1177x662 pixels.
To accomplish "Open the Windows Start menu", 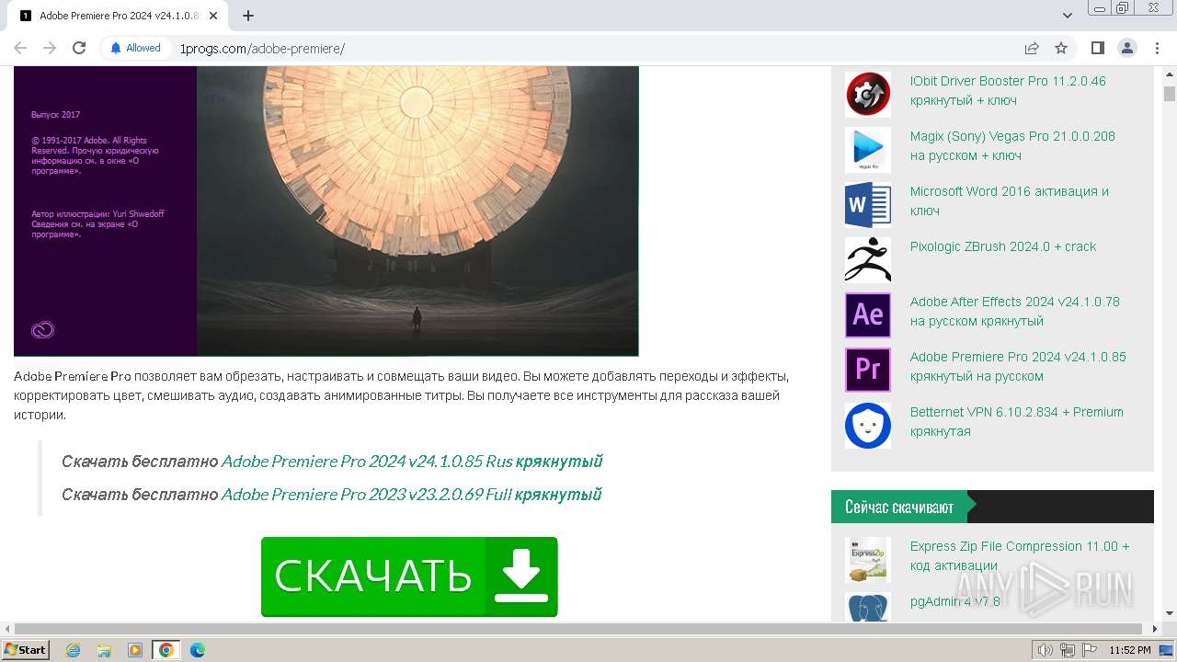I will (25, 649).
